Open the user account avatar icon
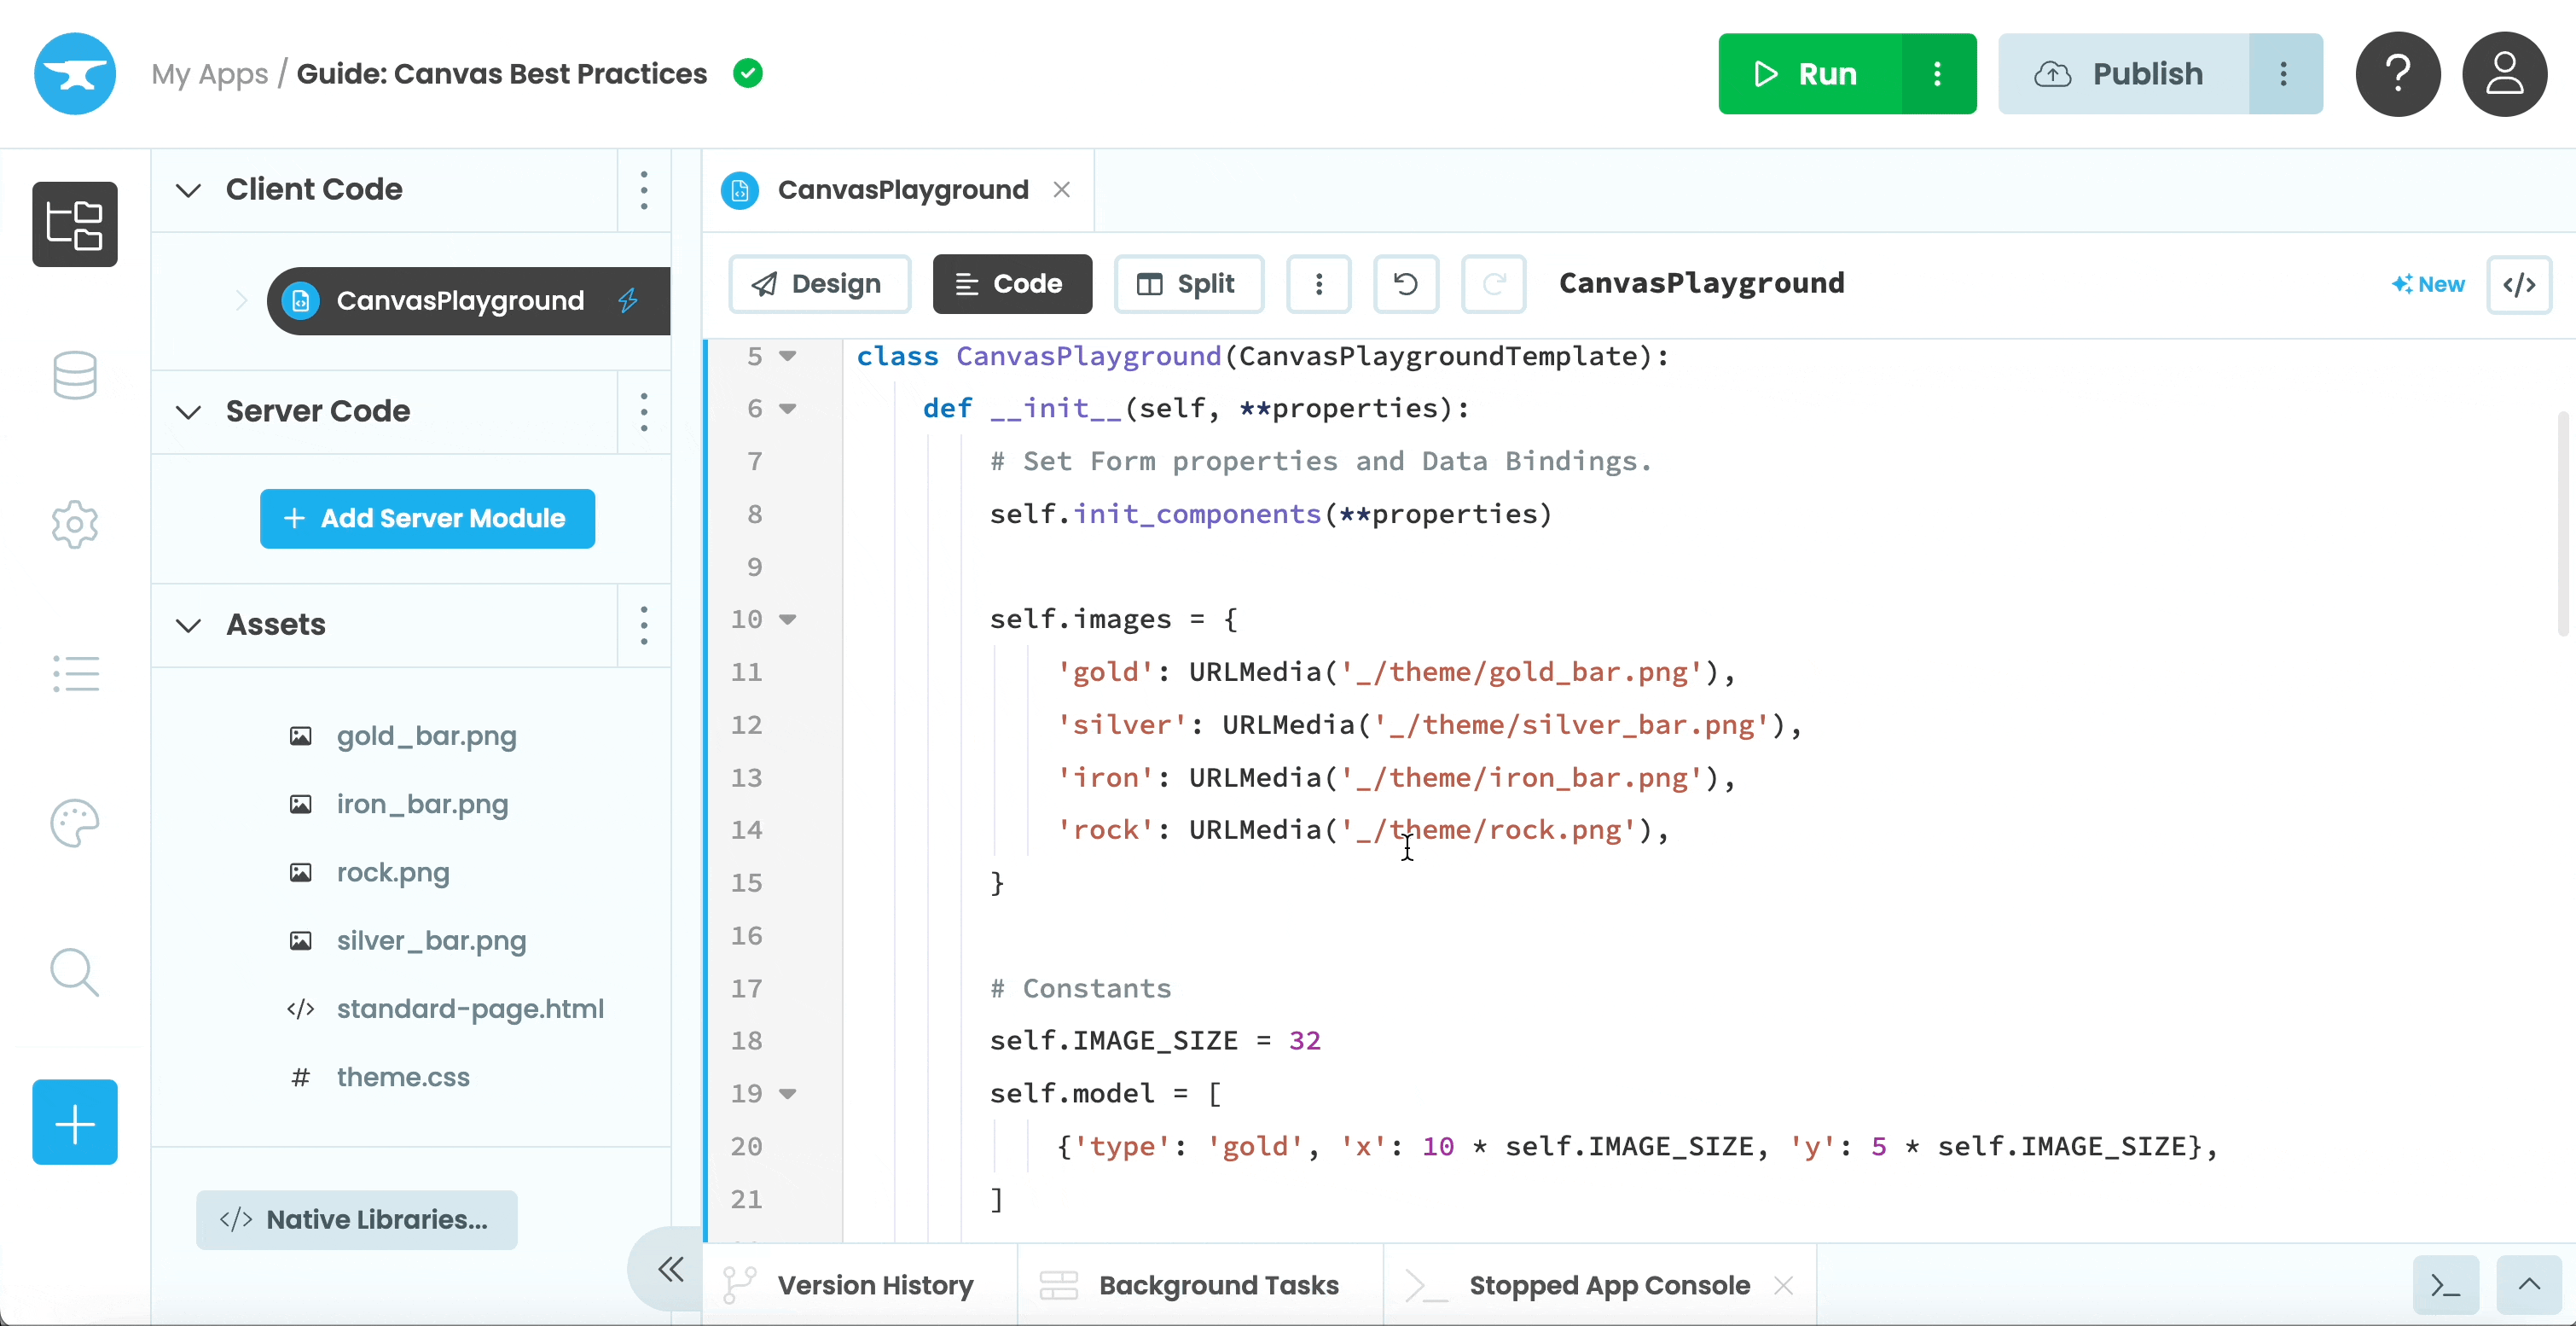The width and height of the screenshot is (2576, 1326). coord(2504,74)
